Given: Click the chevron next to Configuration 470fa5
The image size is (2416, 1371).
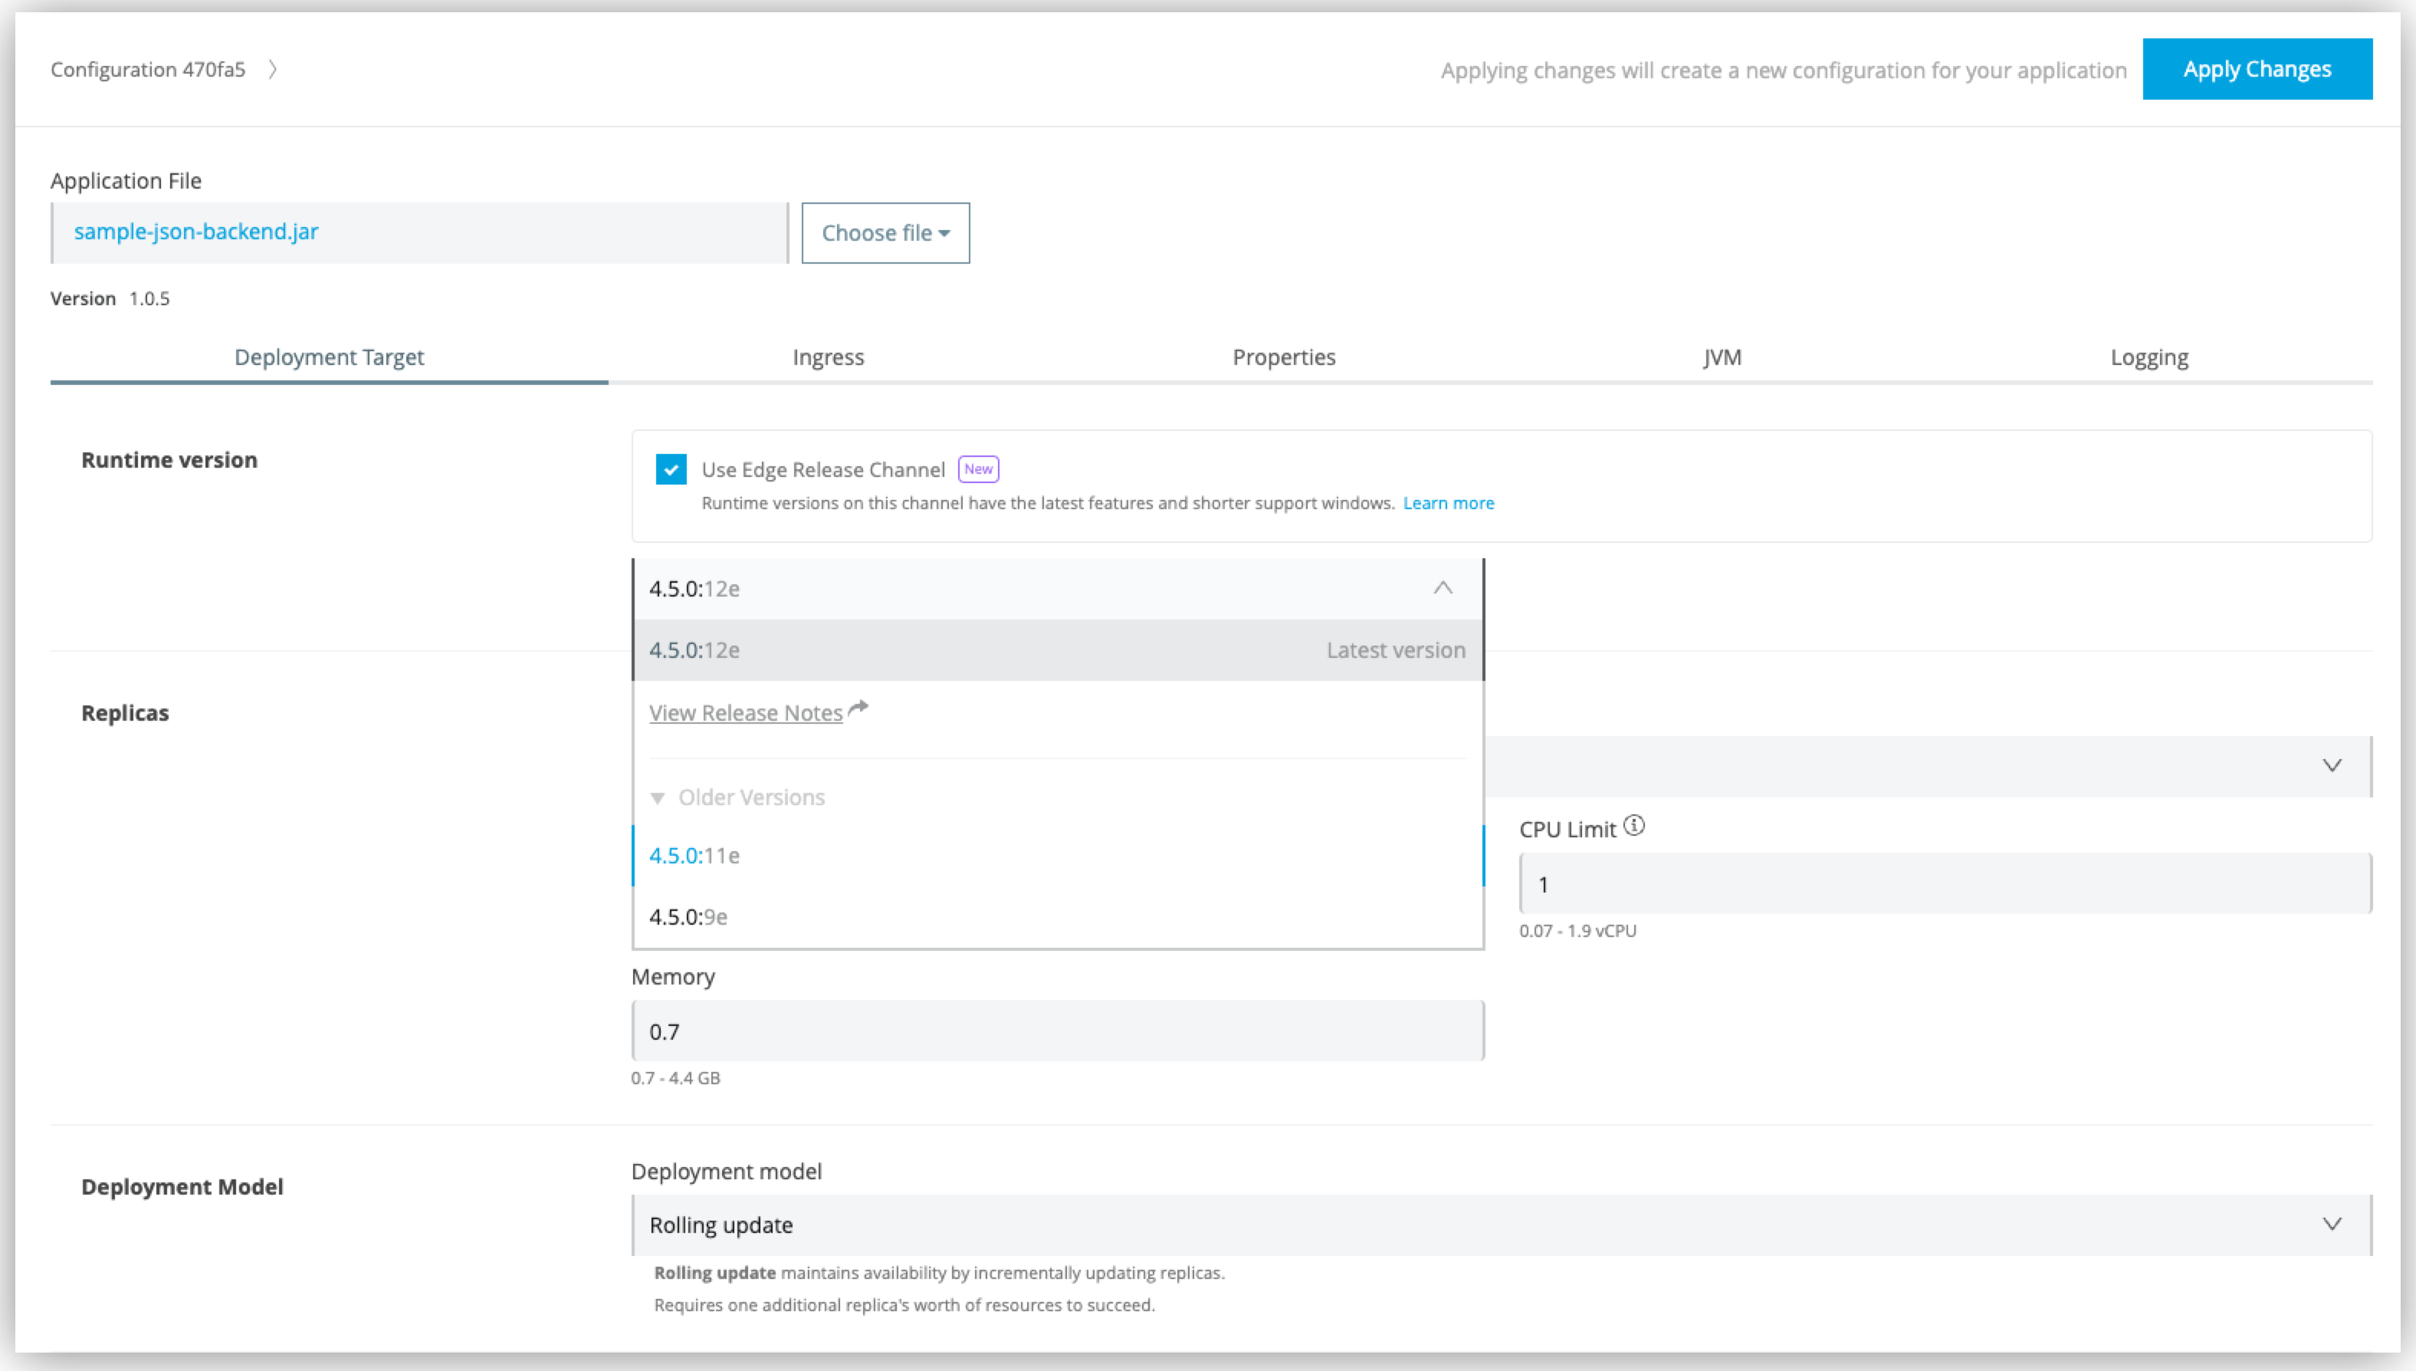Looking at the screenshot, I should click(272, 69).
